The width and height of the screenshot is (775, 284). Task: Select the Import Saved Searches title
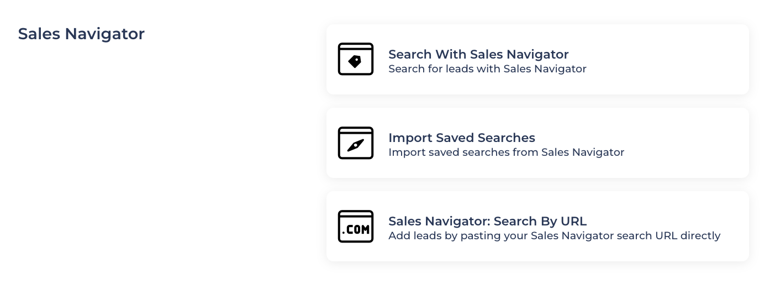[462, 138]
